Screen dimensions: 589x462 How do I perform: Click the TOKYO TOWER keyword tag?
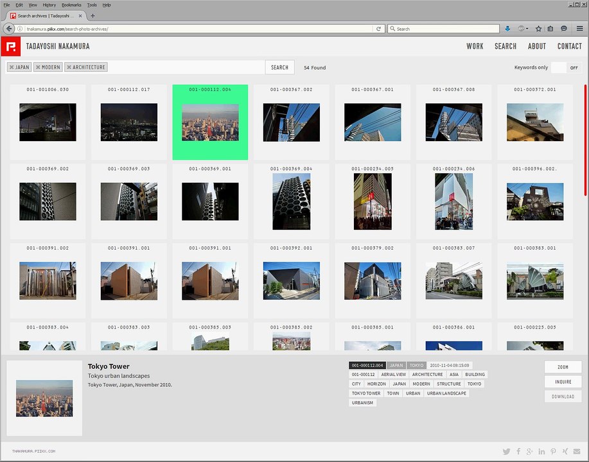point(366,393)
